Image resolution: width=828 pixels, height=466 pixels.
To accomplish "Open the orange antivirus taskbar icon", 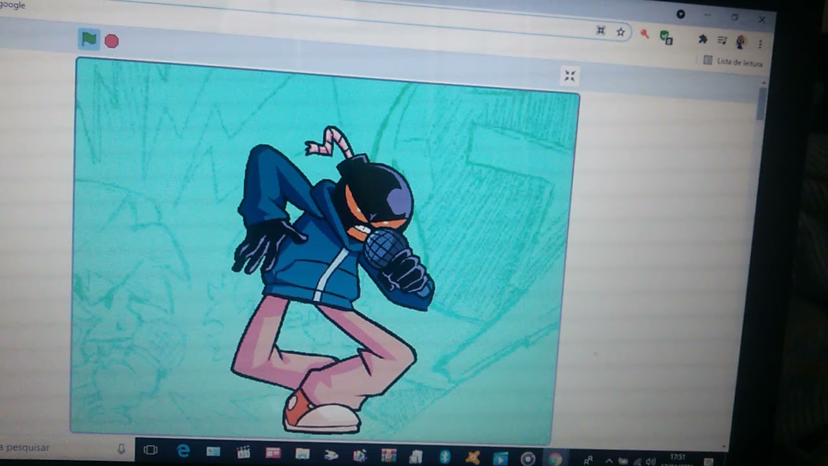I will coord(473,458).
